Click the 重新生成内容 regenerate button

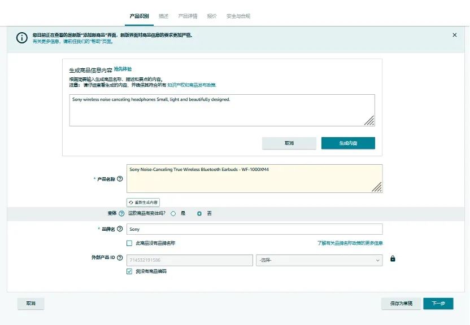143,202
